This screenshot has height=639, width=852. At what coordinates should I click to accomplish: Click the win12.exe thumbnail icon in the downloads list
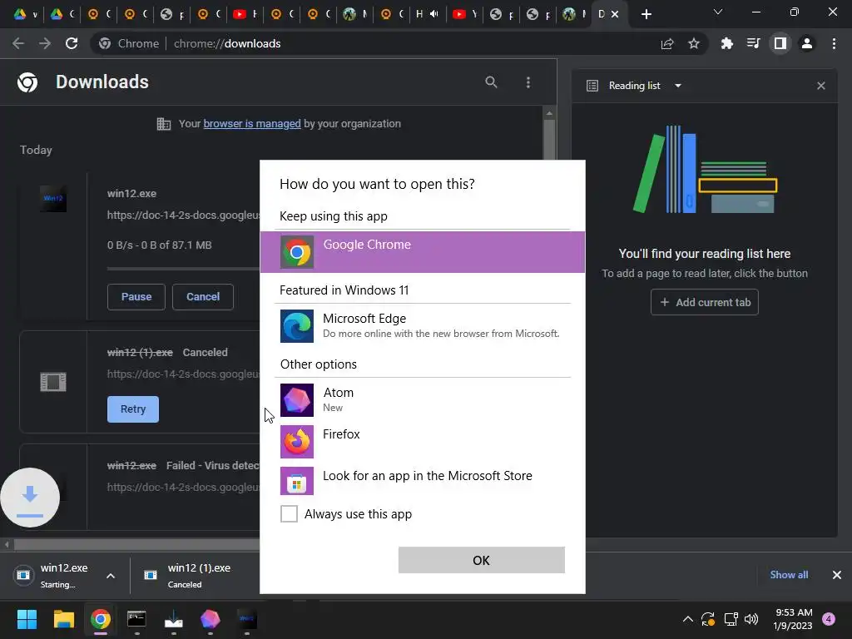click(x=53, y=198)
